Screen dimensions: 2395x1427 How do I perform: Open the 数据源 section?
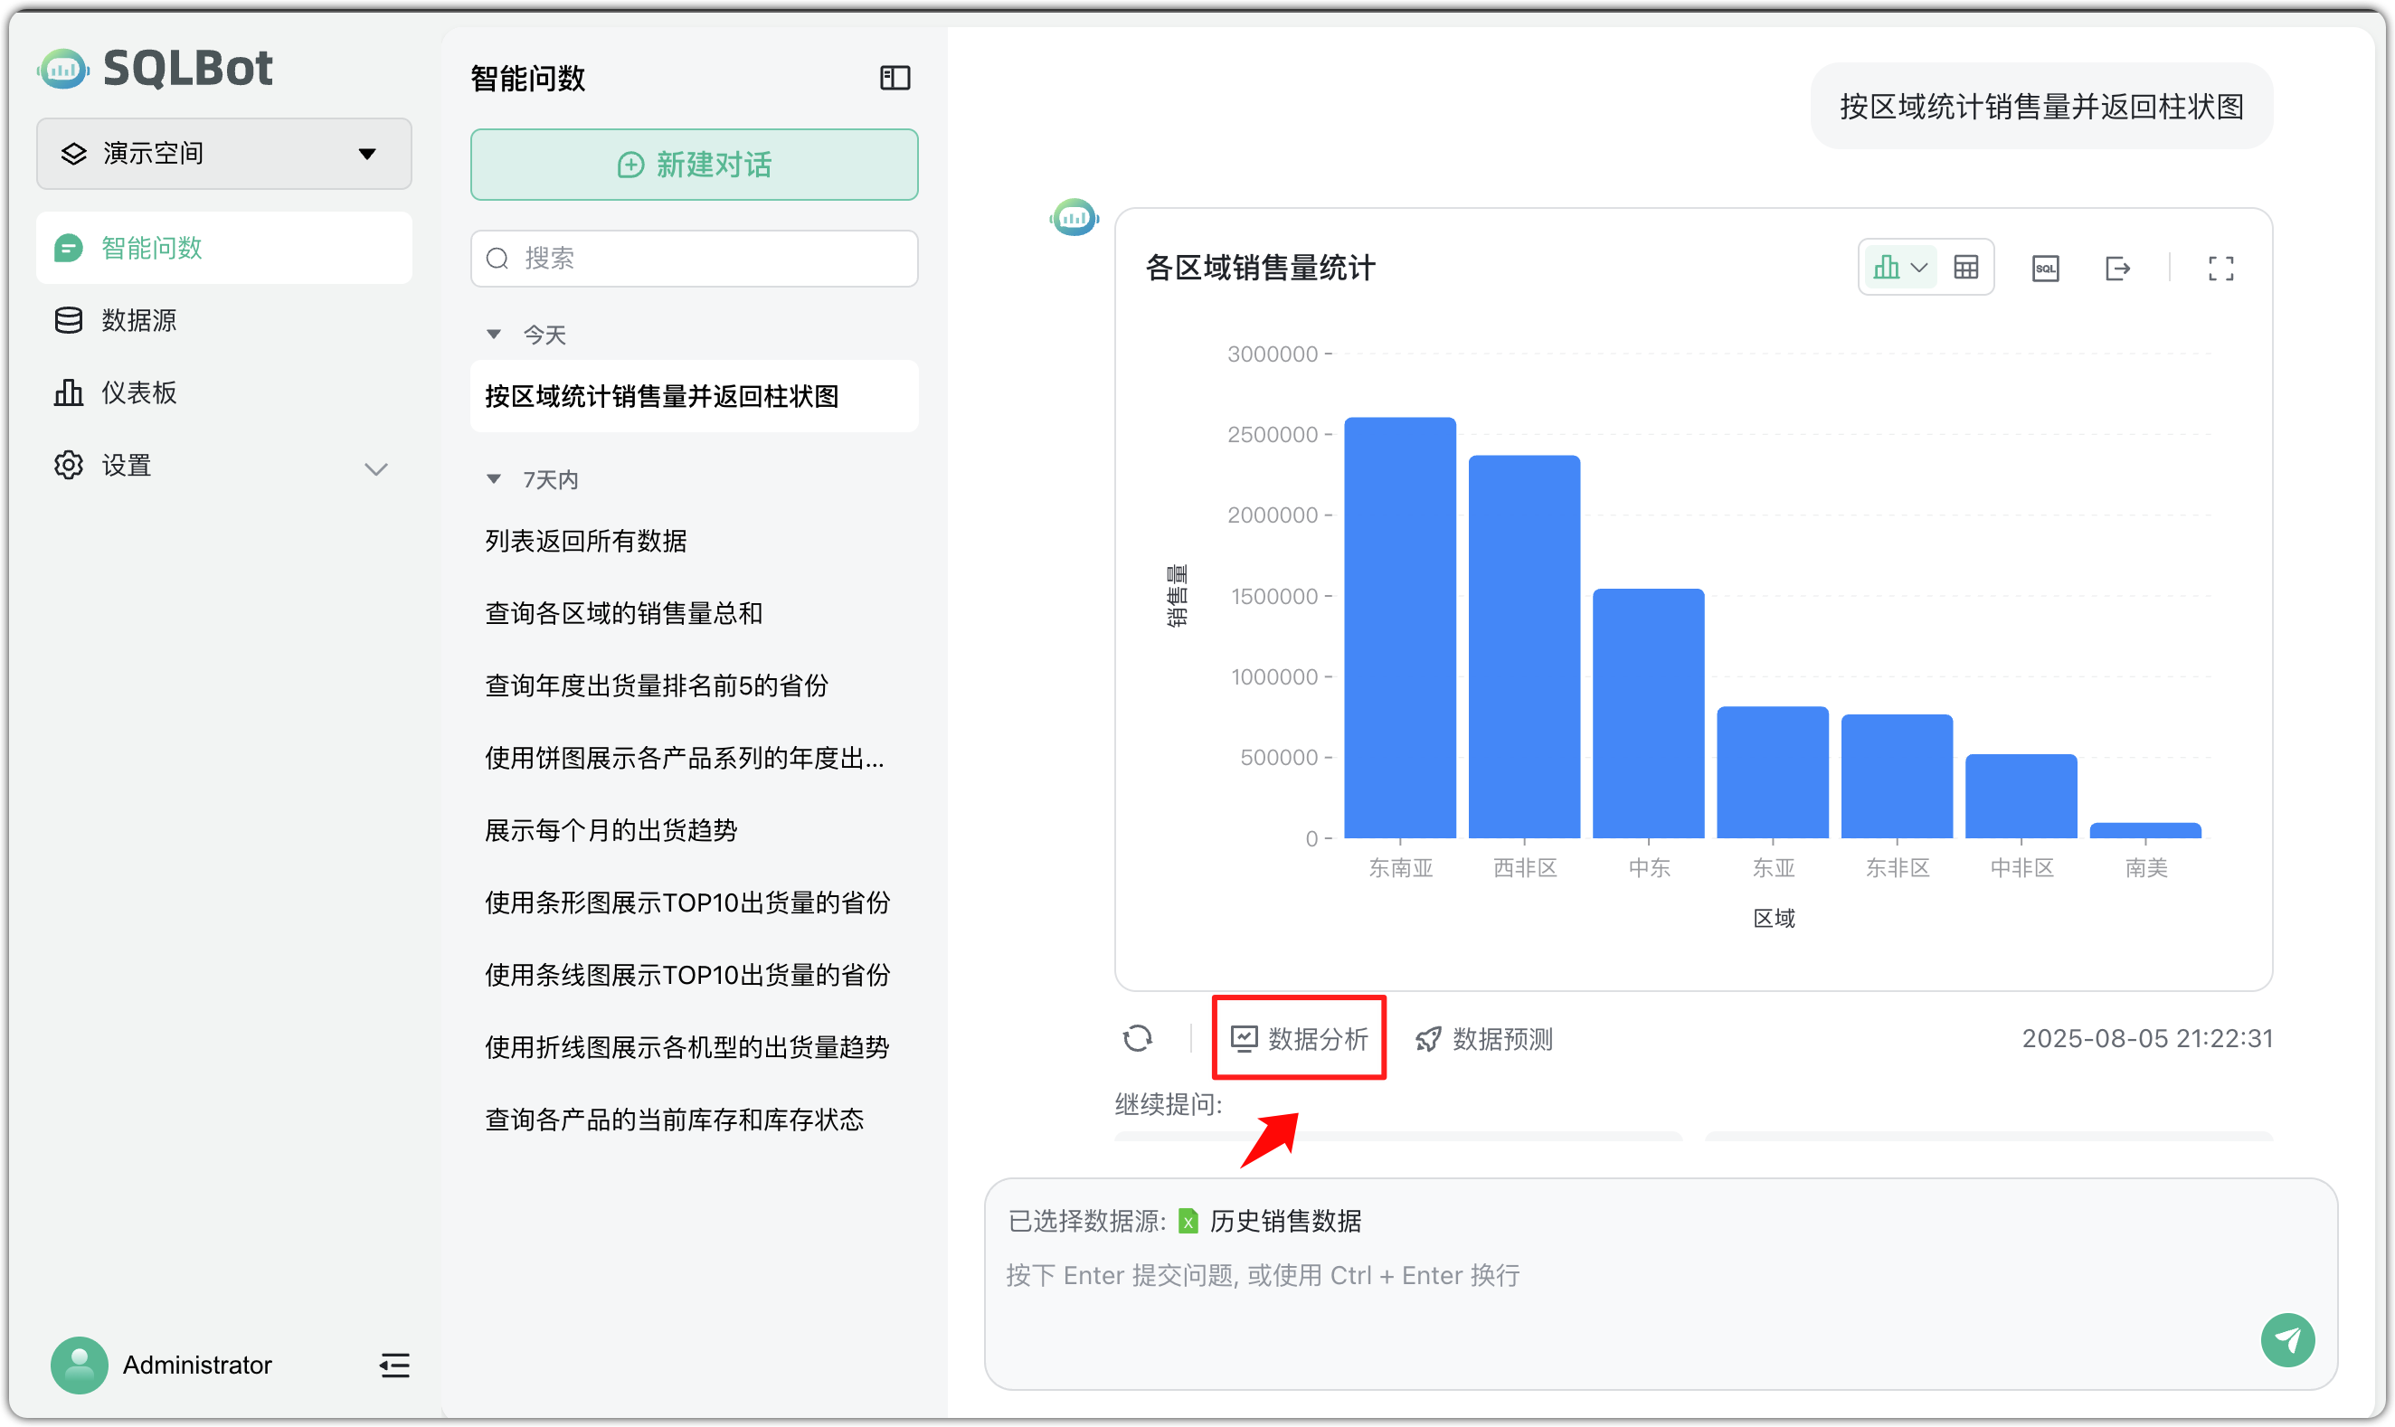pyautogui.click(x=138, y=319)
